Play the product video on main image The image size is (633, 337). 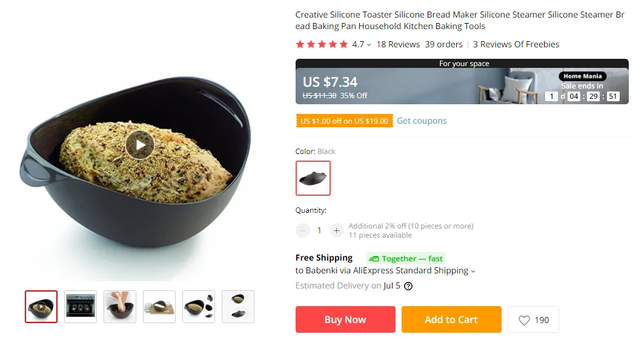(140, 145)
